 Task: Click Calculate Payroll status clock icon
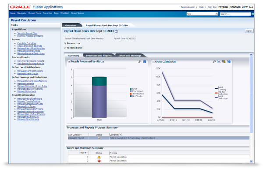coord(99,138)
